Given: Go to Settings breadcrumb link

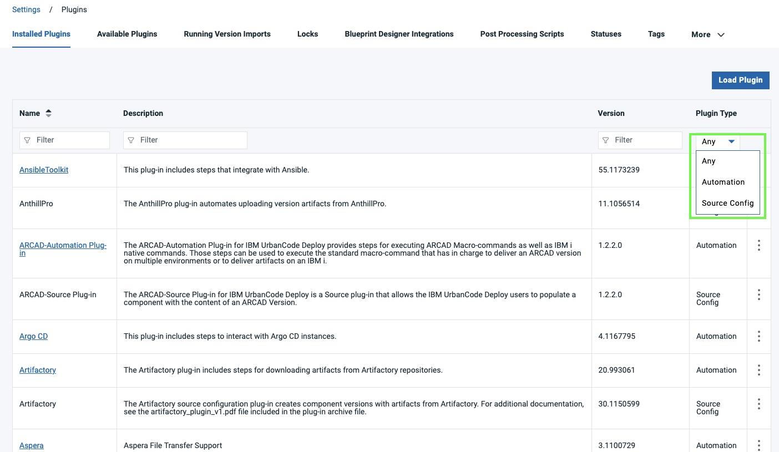Looking at the screenshot, I should (26, 9).
